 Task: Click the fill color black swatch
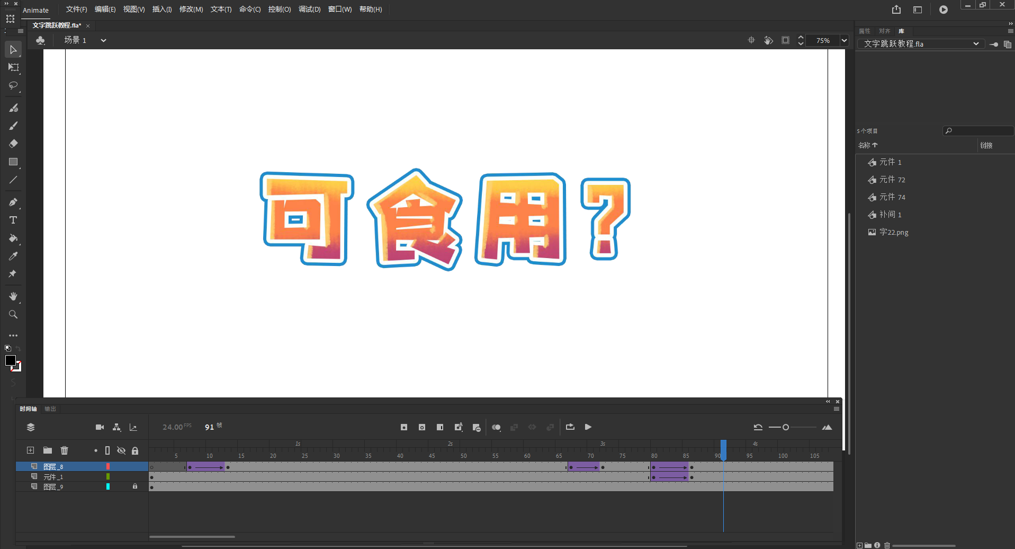11,360
